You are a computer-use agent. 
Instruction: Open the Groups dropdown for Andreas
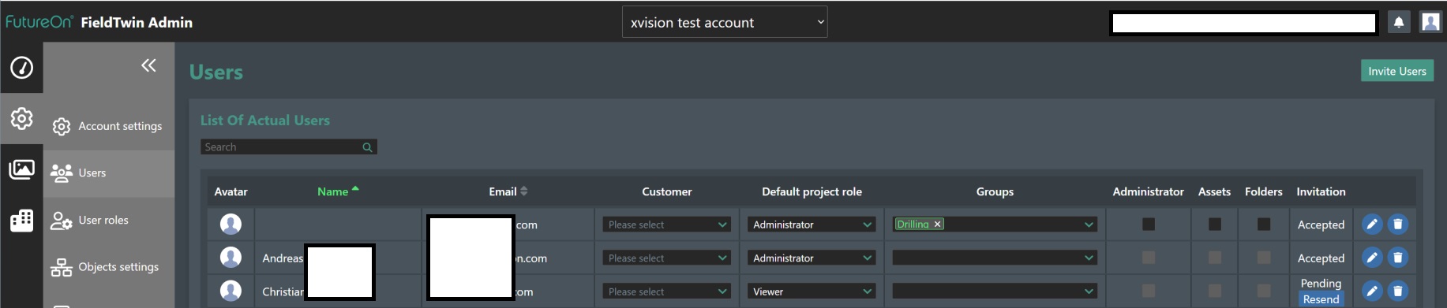(995, 258)
